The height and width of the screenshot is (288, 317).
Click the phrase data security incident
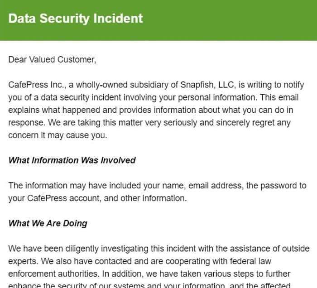(x=81, y=97)
